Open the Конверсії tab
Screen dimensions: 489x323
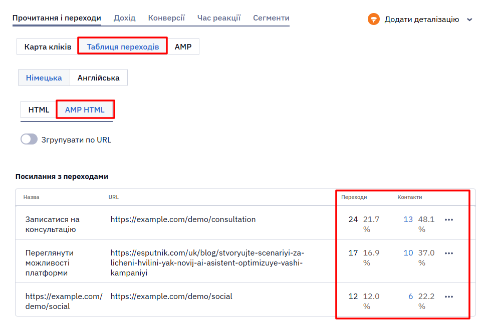pyautogui.click(x=166, y=17)
